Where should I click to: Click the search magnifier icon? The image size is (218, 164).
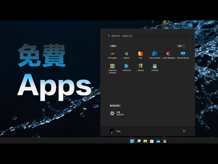click(x=109, y=36)
